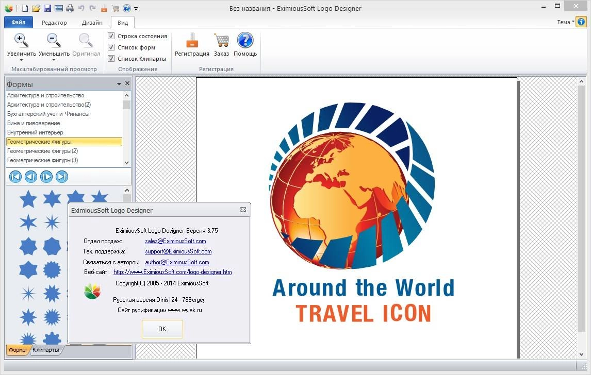The height and width of the screenshot is (375, 591).
Task: Close the EximiousSoft Logo Designer dialog
Action: click(x=243, y=209)
